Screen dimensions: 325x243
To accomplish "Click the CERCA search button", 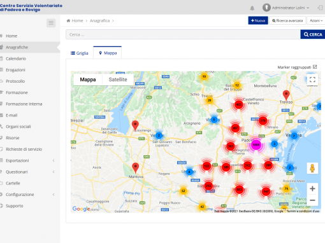I will click(313, 34).
